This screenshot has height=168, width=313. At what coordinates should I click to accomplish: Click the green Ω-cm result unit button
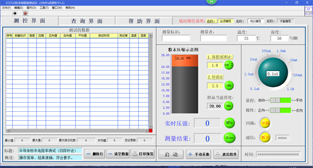(230, 138)
